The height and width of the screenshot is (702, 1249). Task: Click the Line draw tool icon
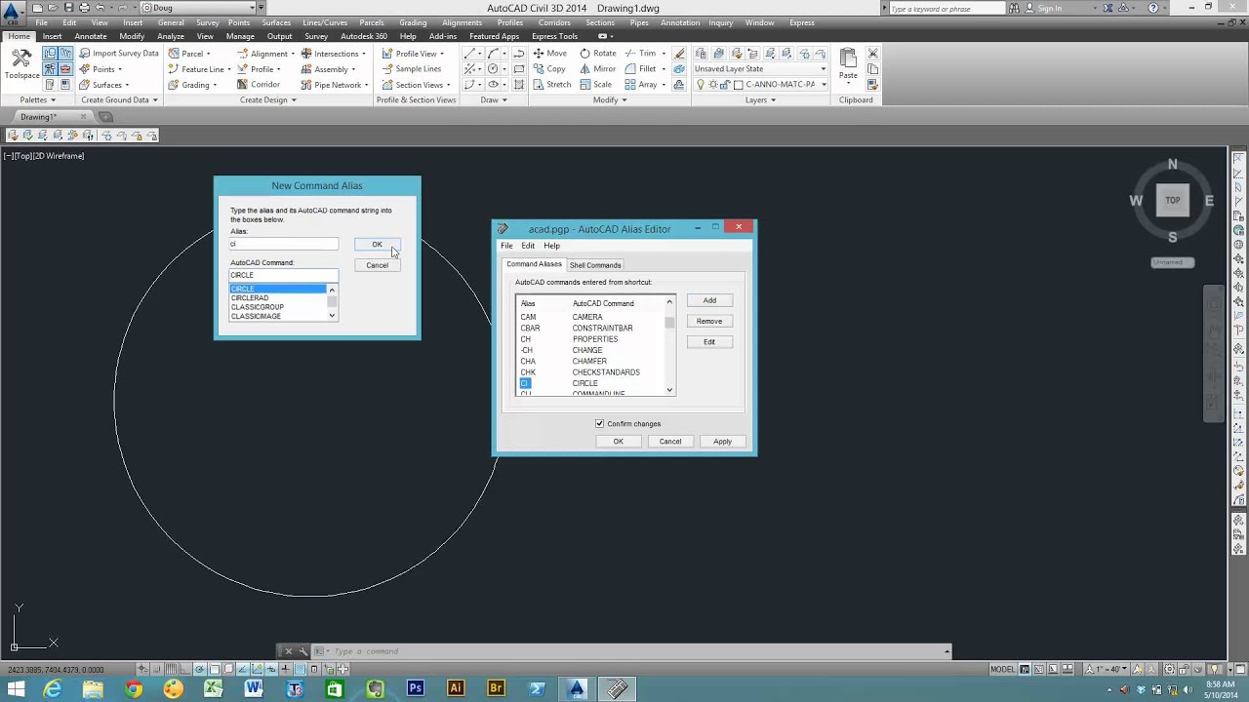coord(470,54)
